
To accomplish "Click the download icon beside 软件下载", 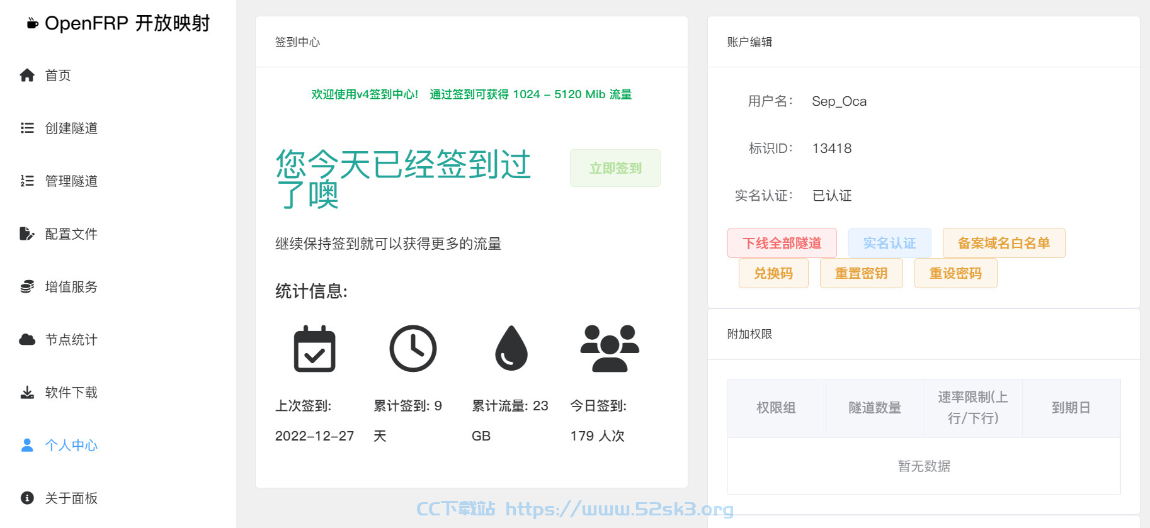I will pyautogui.click(x=27, y=393).
